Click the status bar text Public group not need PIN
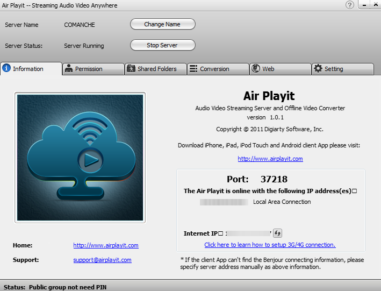 tap(68, 287)
